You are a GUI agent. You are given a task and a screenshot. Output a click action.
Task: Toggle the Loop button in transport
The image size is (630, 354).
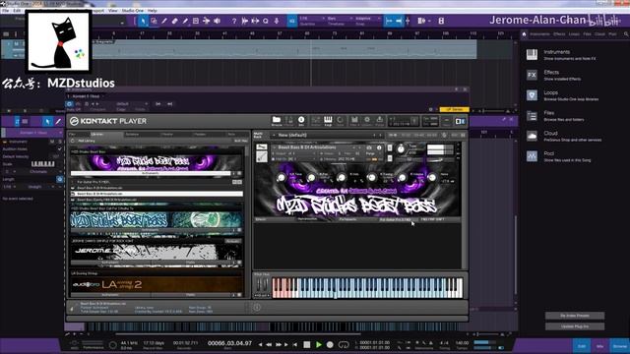pos(344,344)
